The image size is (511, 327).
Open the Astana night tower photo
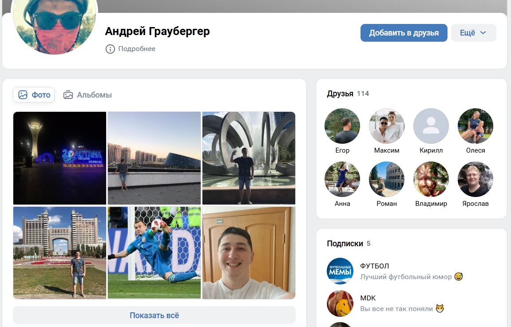59,158
